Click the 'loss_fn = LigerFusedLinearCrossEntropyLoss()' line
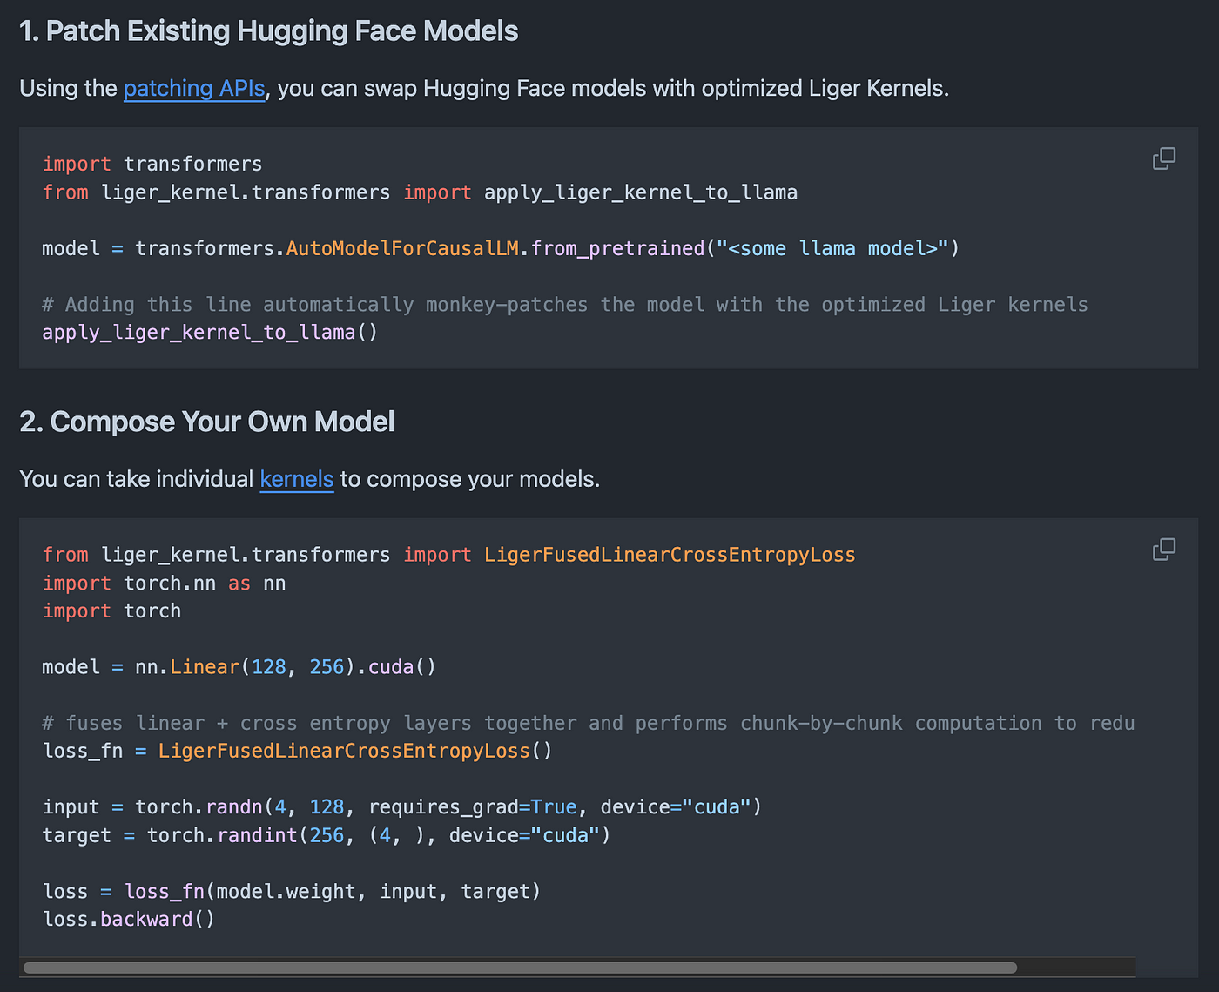Viewport: 1219px width, 992px height. [x=298, y=752]
